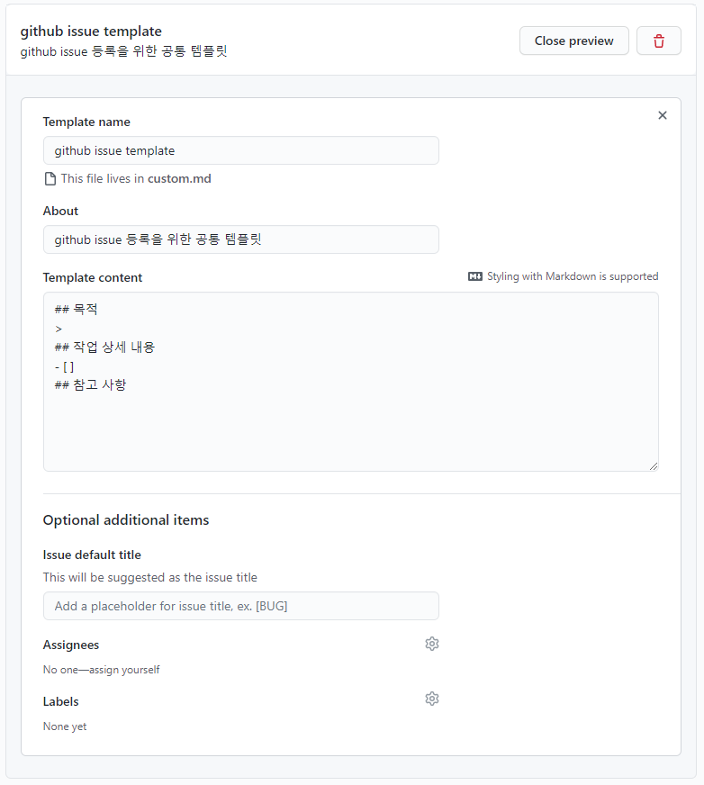704x785 pixels.
Task: Click the github issue template page title
Action: (x=91, y=31)
